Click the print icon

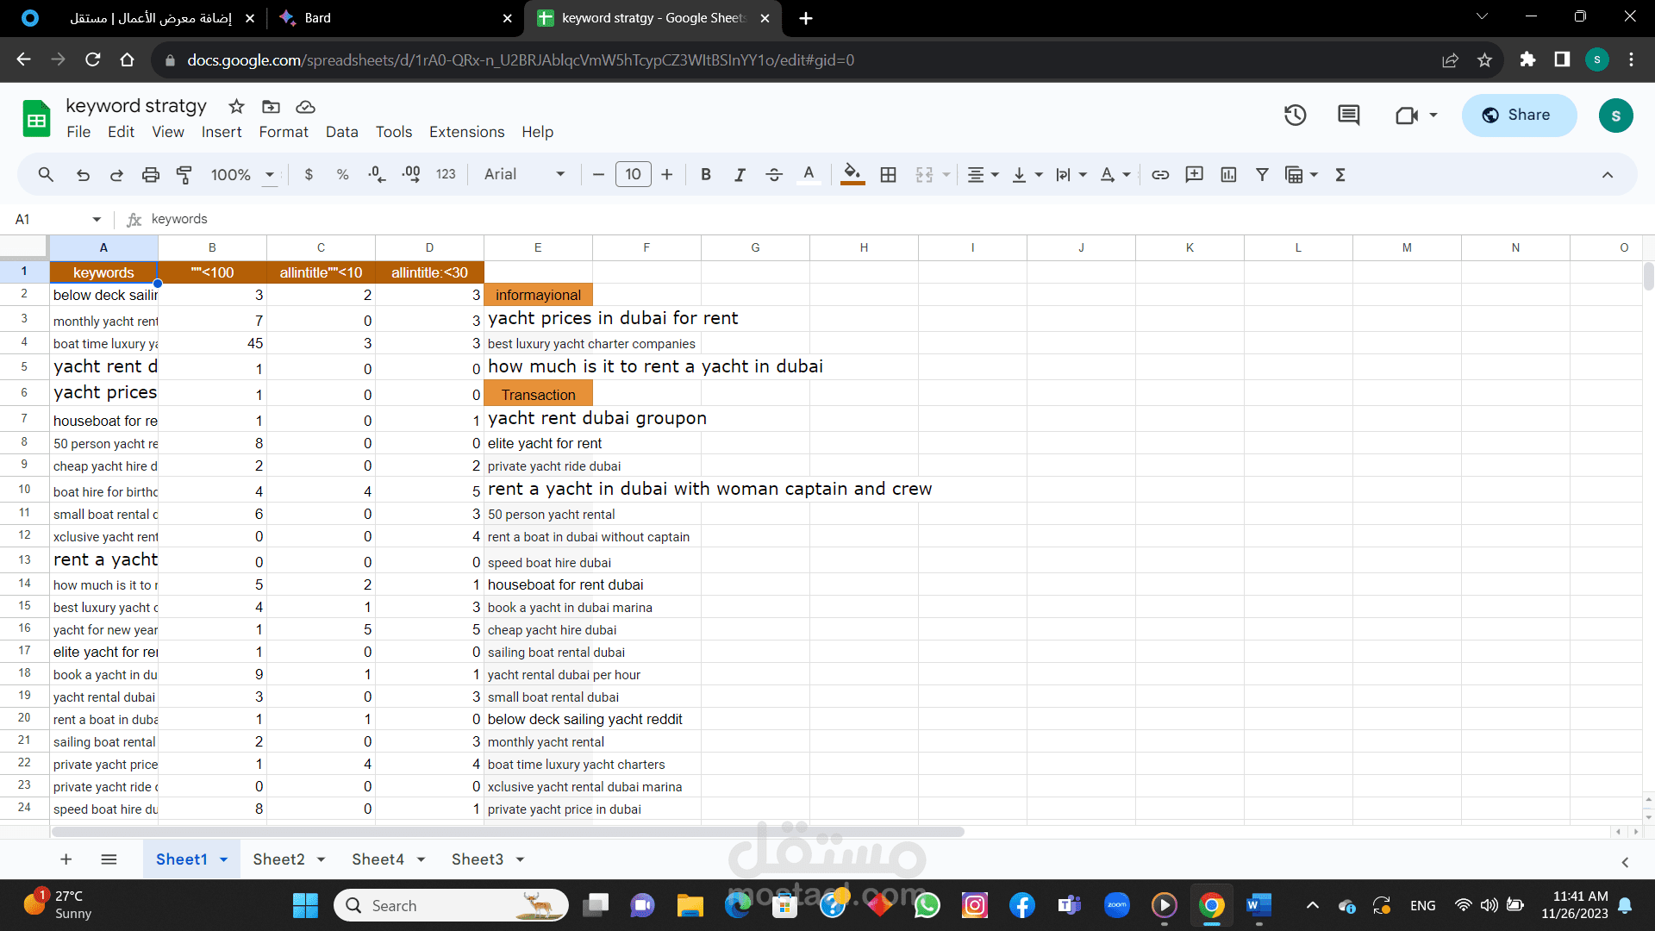(x=150, y=175)
